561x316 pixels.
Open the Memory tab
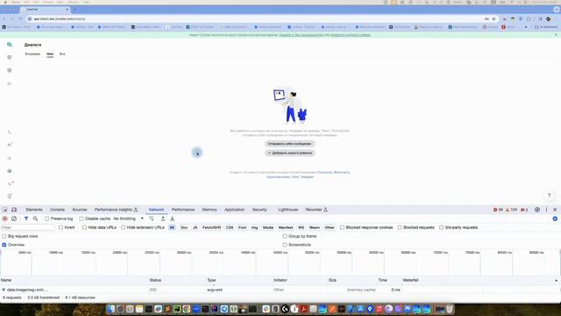click(x=209, y=210)
